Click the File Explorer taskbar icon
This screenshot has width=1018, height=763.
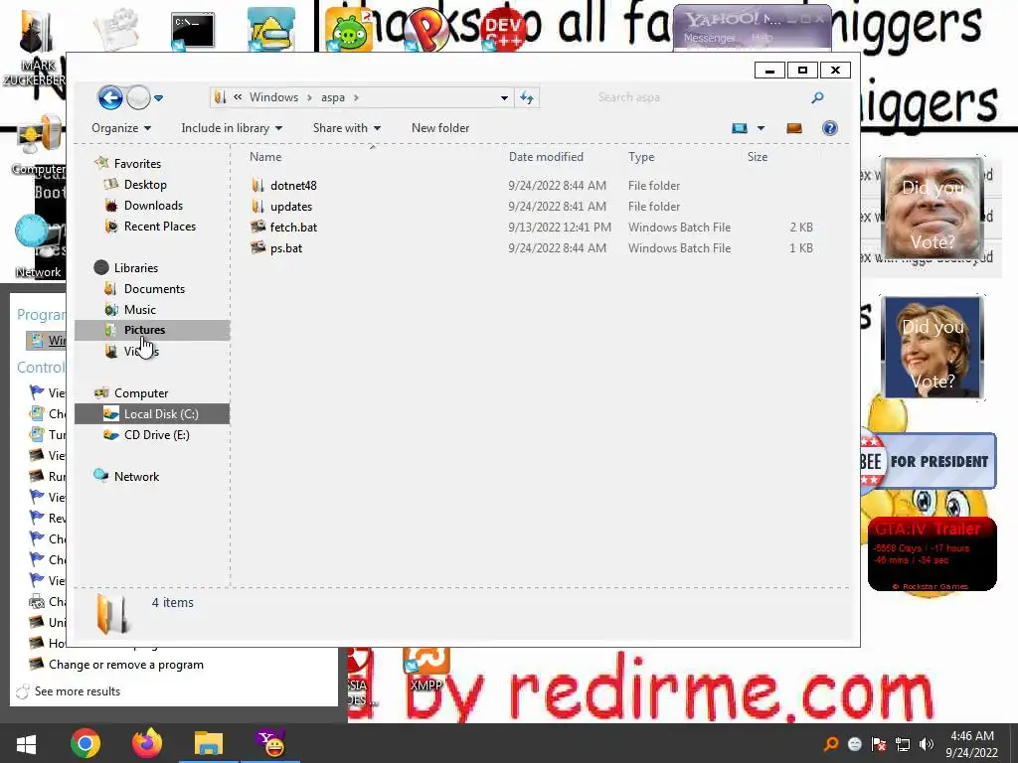coord(209,743)
